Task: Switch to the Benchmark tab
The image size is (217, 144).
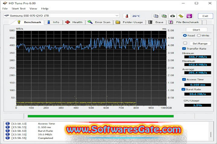Action: click(29, 22)
